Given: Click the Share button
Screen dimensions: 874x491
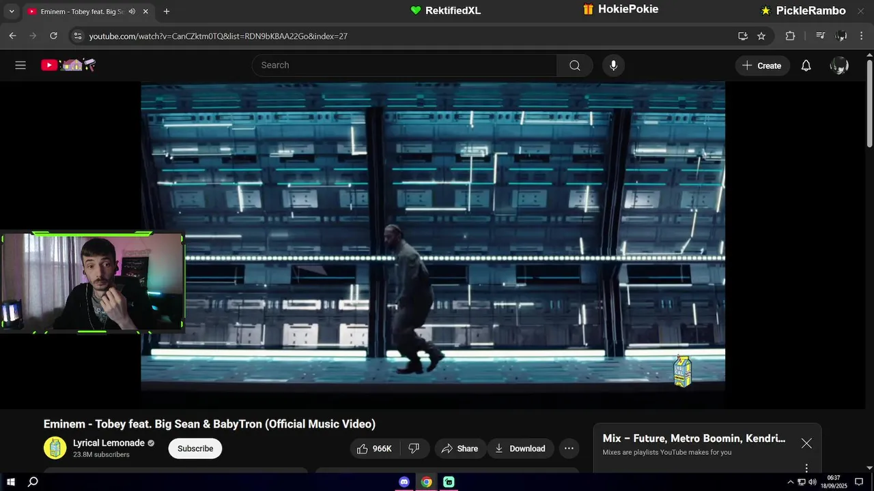Looking at the screenshot, I should point(460,448).
